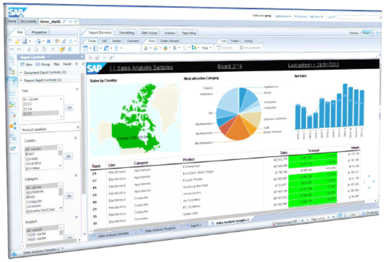The width and height of the screenshot is (385, 262).
Task: Click the Open folder icon
Action: (x=18, y=41)
